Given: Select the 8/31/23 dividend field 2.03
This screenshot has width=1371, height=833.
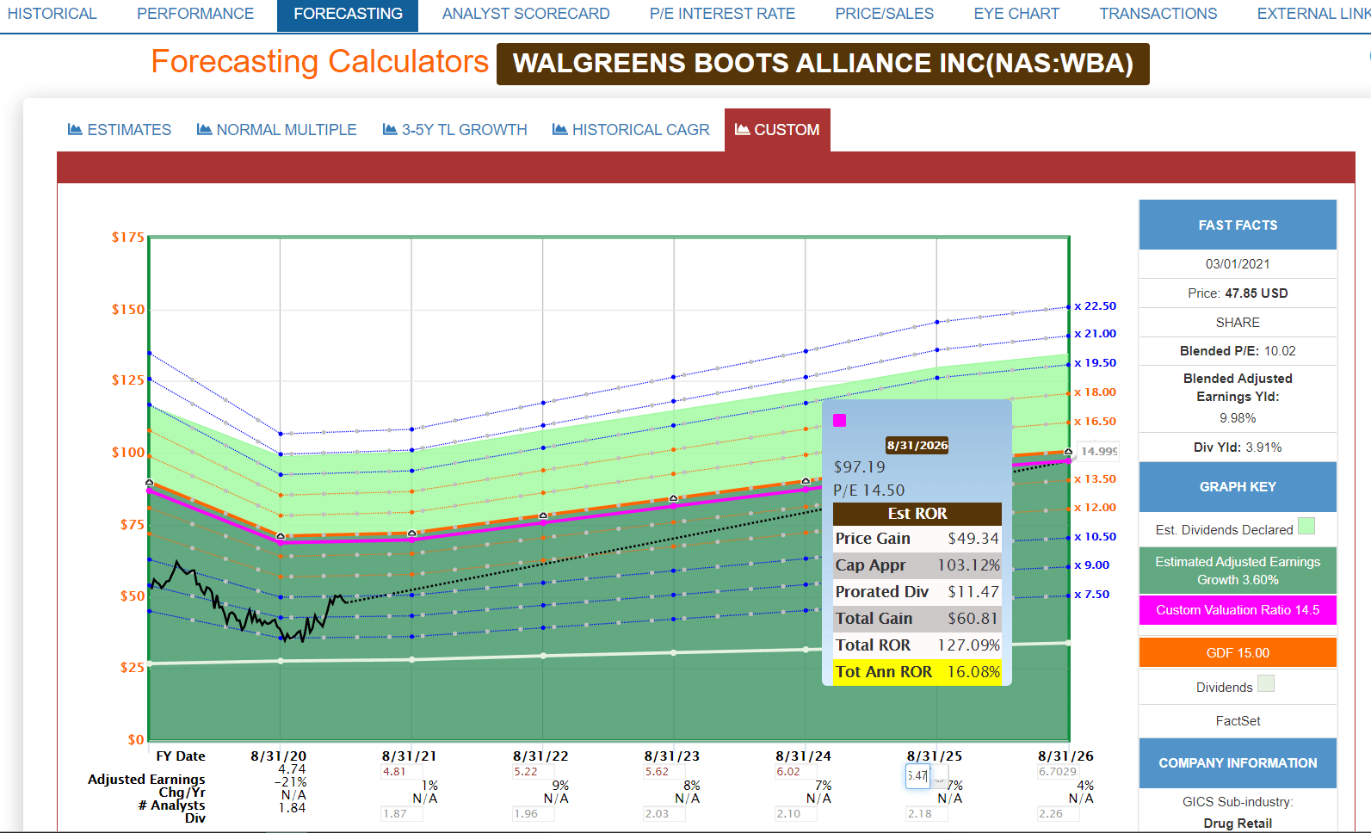Looking at the screenshot, I should click(x=664, y=813).
